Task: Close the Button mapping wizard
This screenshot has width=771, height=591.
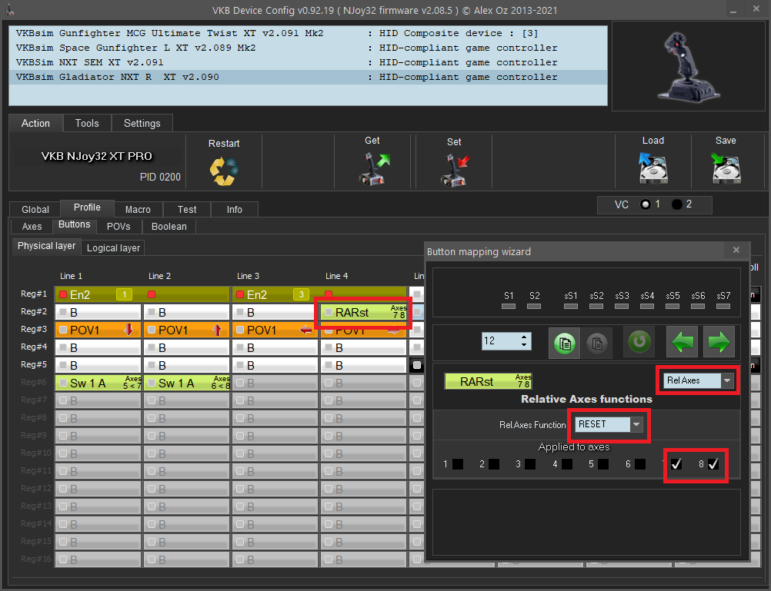Action: point(736,251)
